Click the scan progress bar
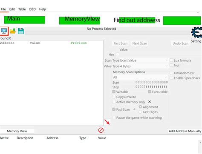Image resolution: width=202 pixels, height=154 pixels. point(108,33)
